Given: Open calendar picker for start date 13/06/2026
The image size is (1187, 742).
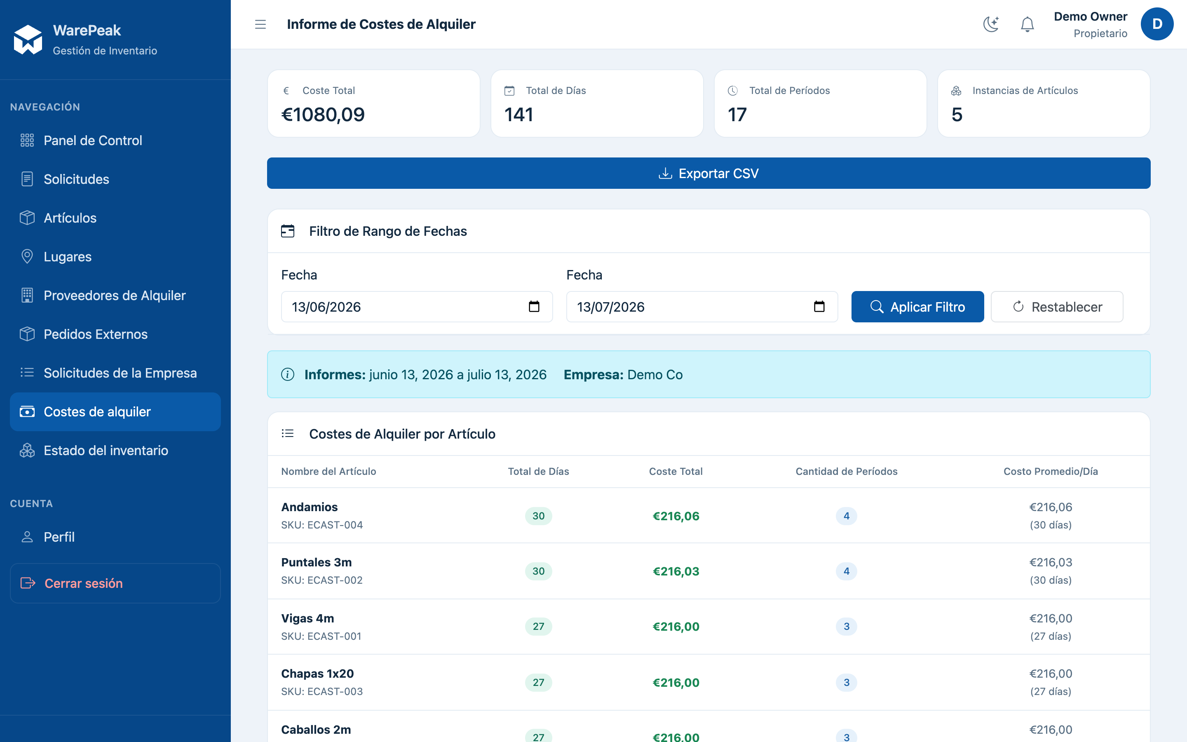Looking at the screenshot, I should click(534, 307).
